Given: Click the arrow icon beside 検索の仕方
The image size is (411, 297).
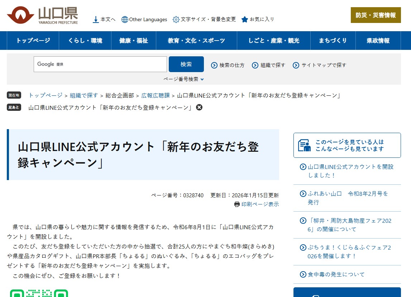Looking at the screenshot, I should pyautogui.click(x=214, y=65).
